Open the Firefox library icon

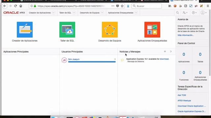tap(170, 6)
